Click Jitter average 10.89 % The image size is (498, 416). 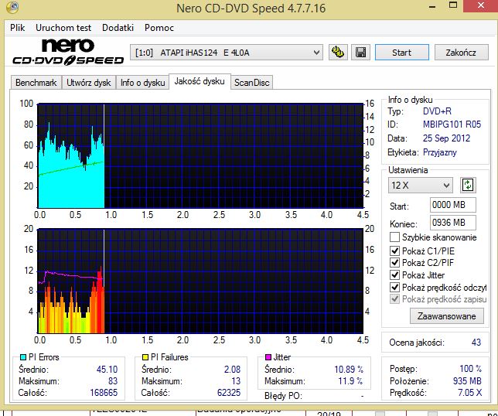coord(349,370)
